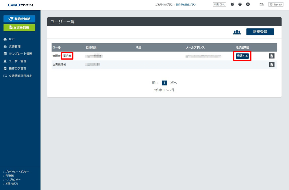Click the Sign out button
The height and width of the screenshot is (190, 289).
pos(276,4)
